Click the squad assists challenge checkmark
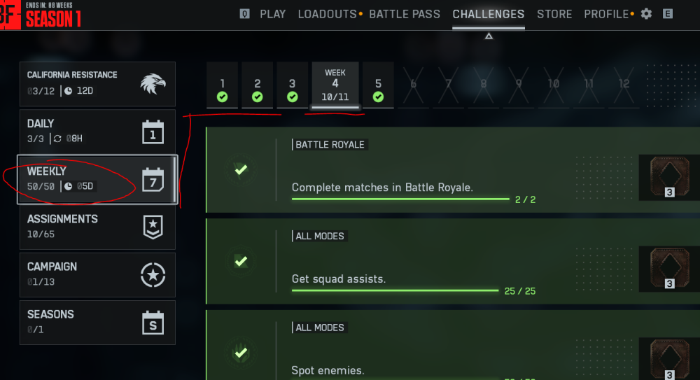Viewport: 700px width, 380px height. coord(241,261)
